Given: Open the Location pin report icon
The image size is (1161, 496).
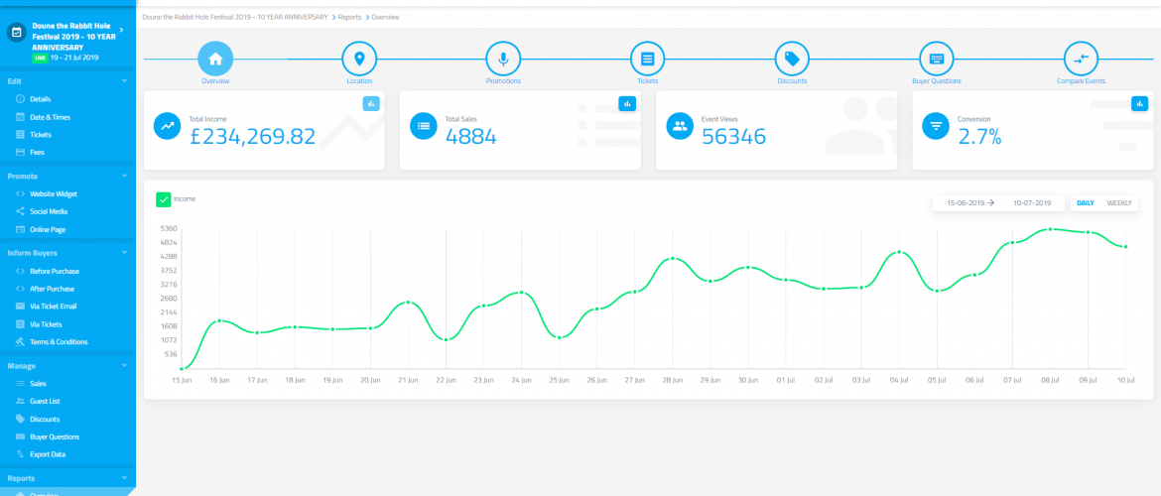Looking at the screenshot, I should pos(359,59).
